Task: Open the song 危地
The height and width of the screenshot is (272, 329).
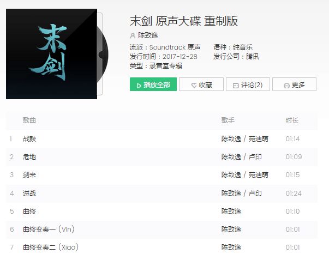Action: [29, 157]
